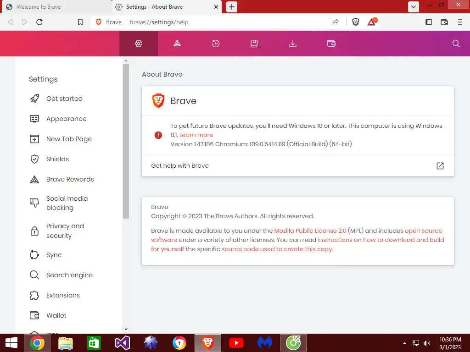Open Brave Rewards triangle icon in pink toolbar
This screenshot has width=470, height=352.
coord(177,44)
